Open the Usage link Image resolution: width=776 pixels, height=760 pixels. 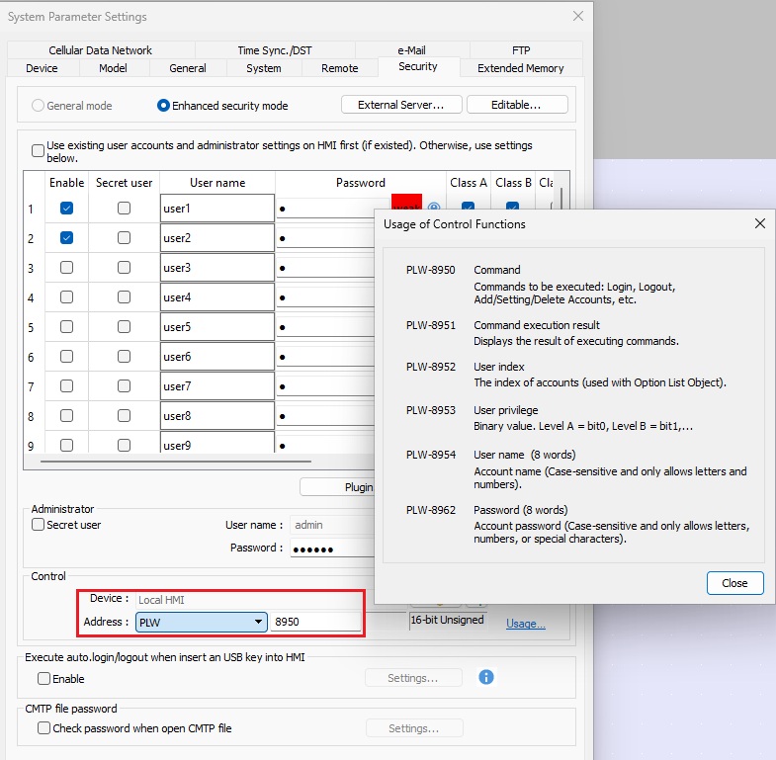pyautogui.click(x=525, y=624)
